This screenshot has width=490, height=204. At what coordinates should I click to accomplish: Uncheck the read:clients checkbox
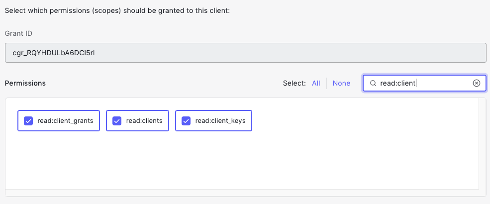coord(117,120)
